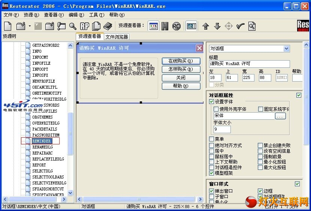This screenshot has width=311, height=211.
Task: Close the WinRAR license dialog preview
Action: [x=199, y=48]
